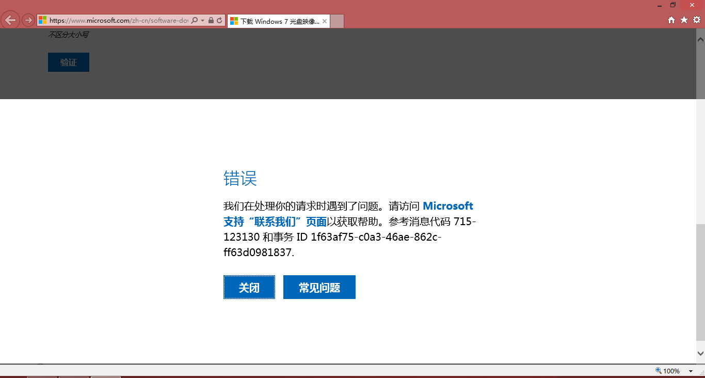This screenshot has width=705, height=378.
Task: Click the 常见问题 button
Action: point(319,287)
